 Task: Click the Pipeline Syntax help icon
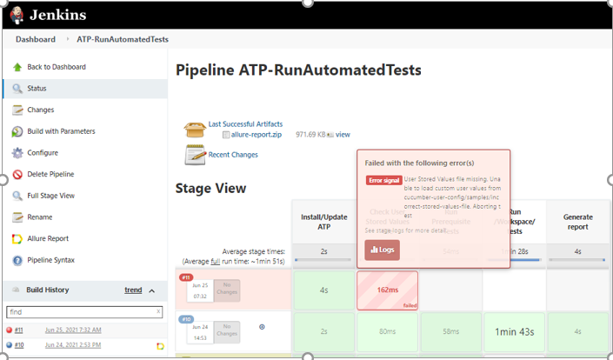(17, 260)
